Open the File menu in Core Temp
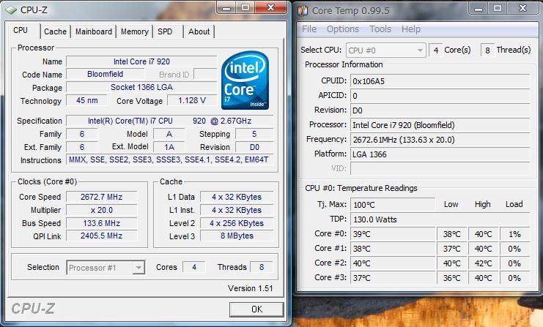This screenshot has height=327, width=543. pyautogui.click(x=309, y=29)
